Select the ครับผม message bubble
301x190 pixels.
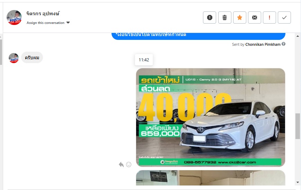(32, 58)
